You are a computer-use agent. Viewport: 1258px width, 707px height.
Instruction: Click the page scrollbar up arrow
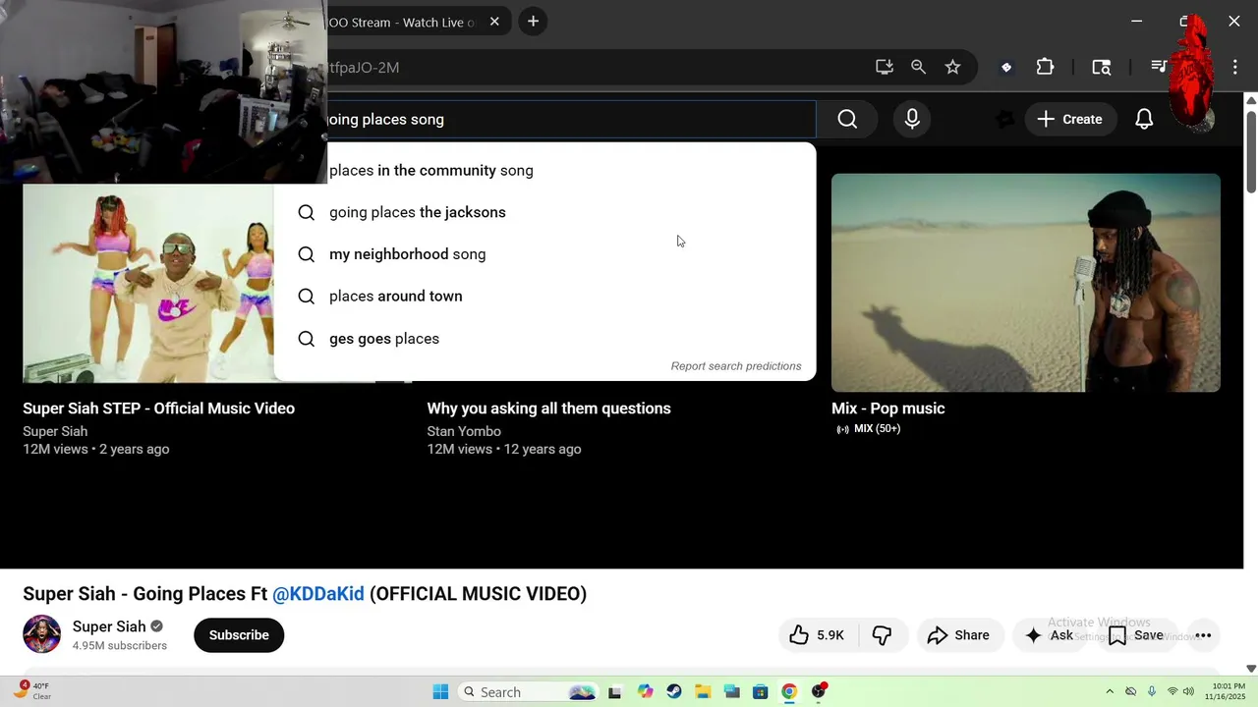pyautogui.click(x=1251, y=99)
